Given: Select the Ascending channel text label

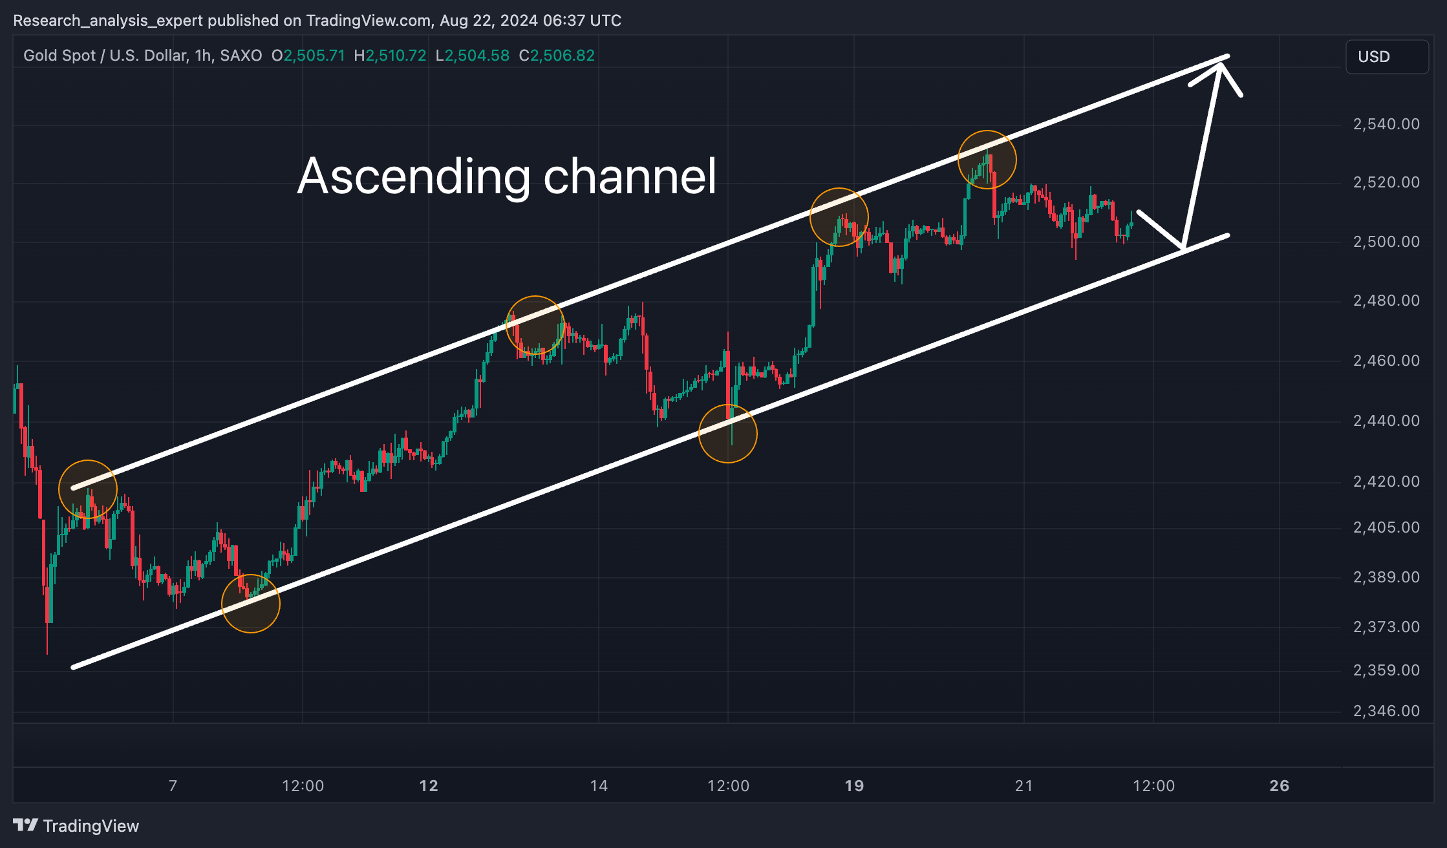Looking at the screenshot, I should click(506, 176).
